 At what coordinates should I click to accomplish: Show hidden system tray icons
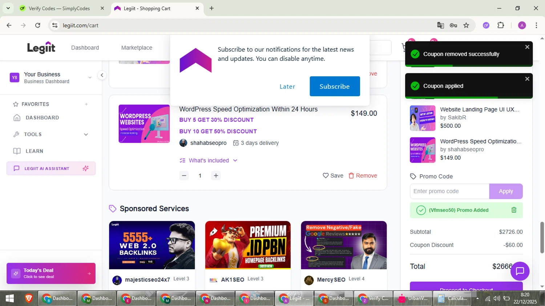(x=477, y=299)
